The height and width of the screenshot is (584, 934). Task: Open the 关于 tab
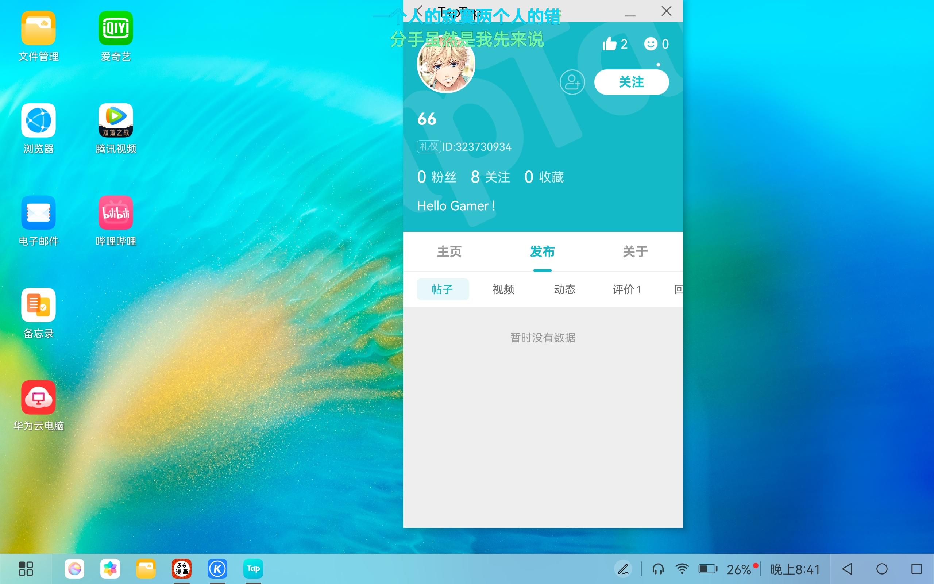tap(635, 251)
